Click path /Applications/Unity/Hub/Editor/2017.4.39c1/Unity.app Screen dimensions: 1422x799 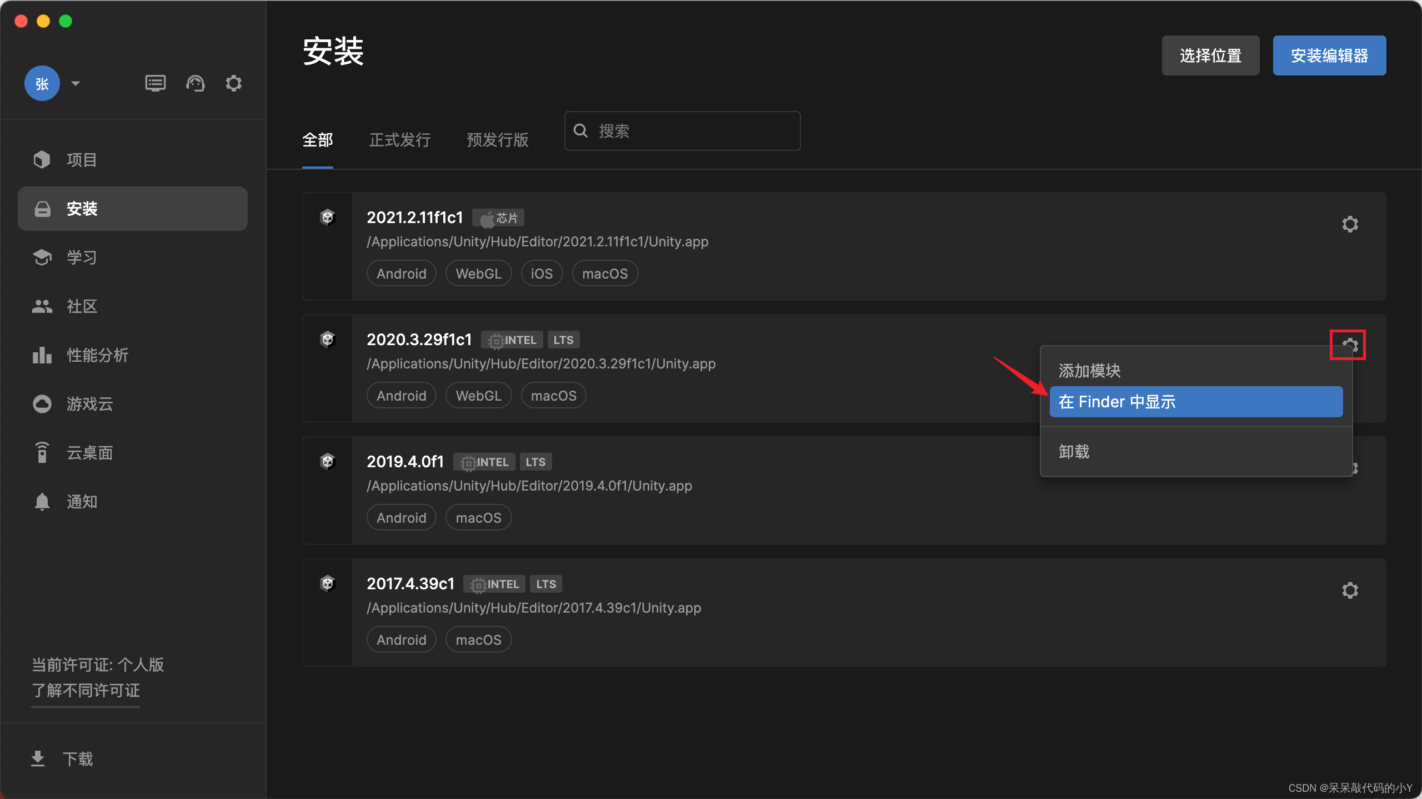[x=534, y=608]
